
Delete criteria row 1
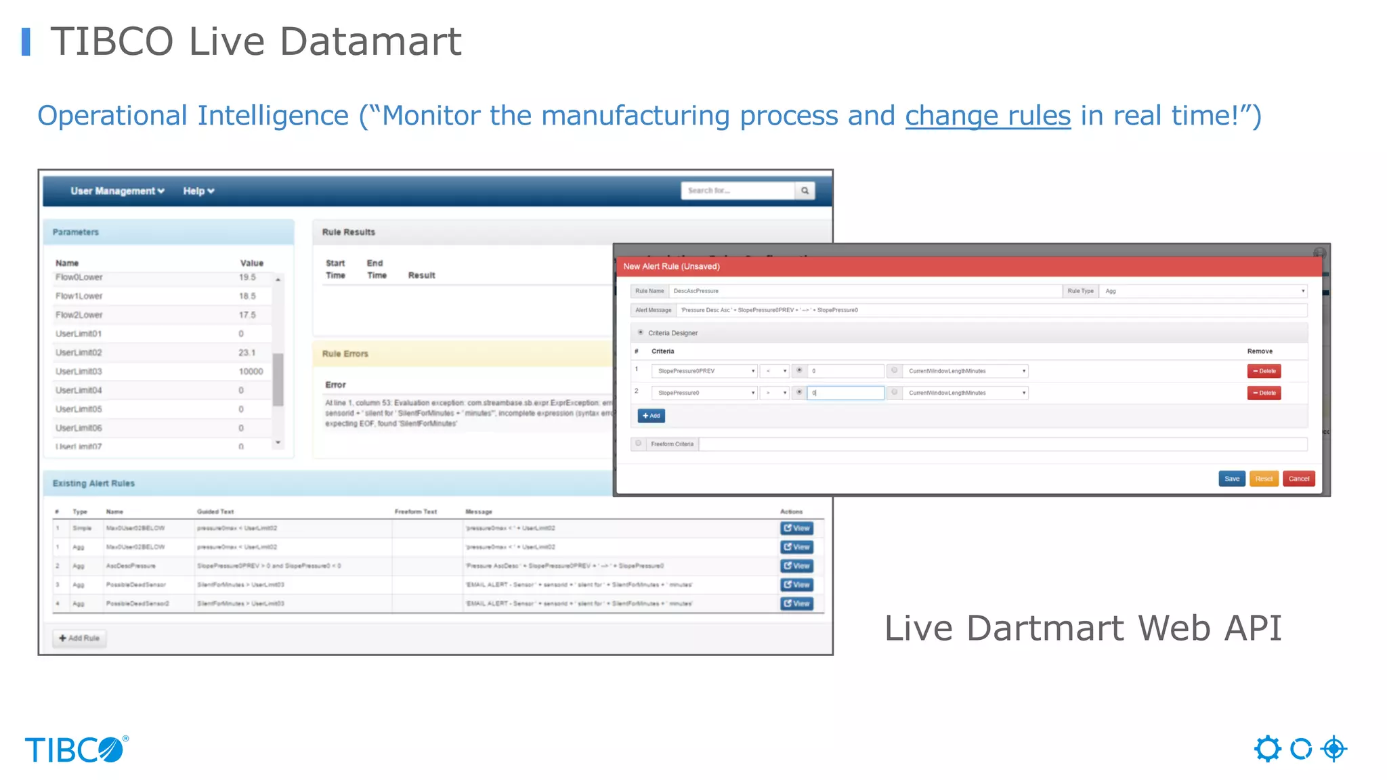tap(1264, 371)
